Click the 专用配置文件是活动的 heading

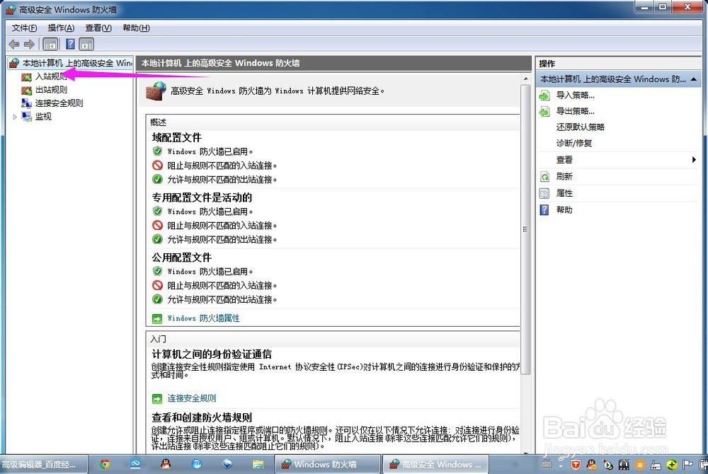point(202,197)
